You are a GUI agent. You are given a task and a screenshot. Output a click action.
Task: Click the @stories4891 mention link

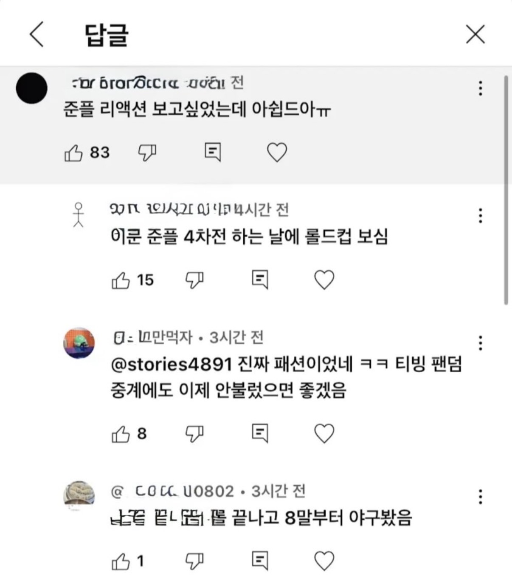click(x=171, y=365)
